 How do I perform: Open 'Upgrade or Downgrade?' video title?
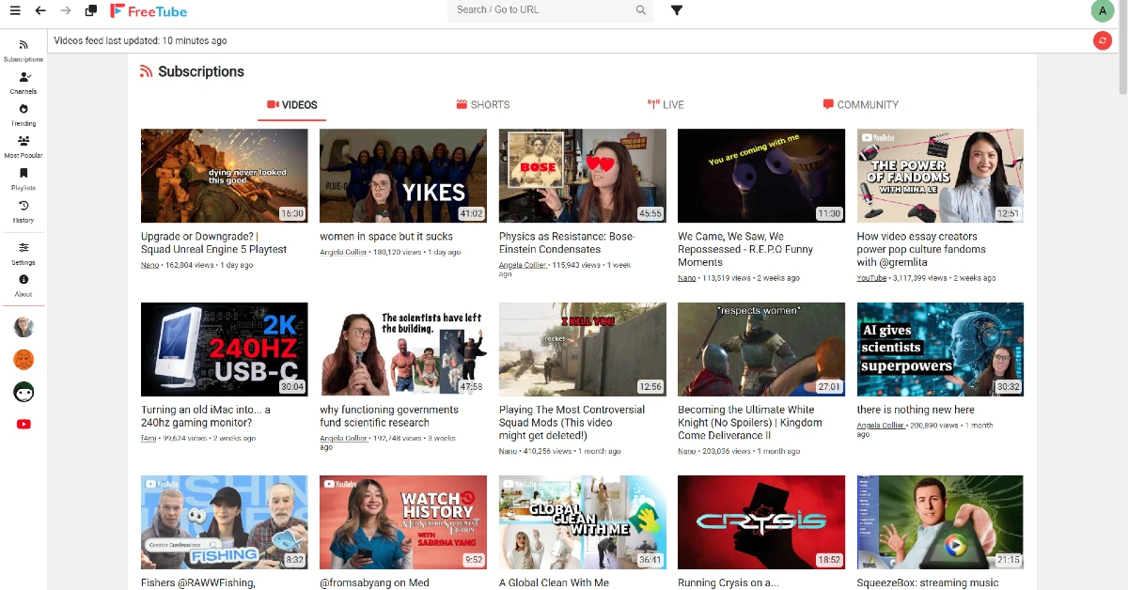click(213, 243)
